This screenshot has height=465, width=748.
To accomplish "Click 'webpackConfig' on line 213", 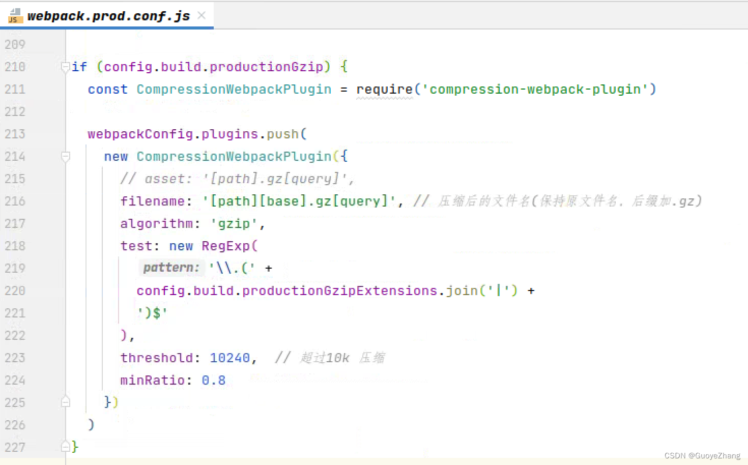I will (140, 134).
